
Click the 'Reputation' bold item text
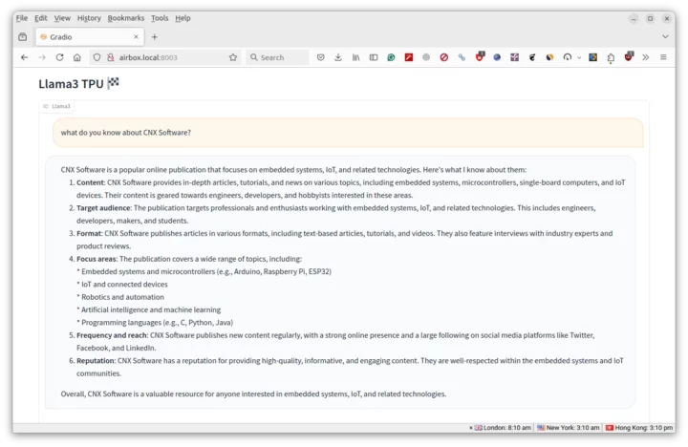(96, 361)
